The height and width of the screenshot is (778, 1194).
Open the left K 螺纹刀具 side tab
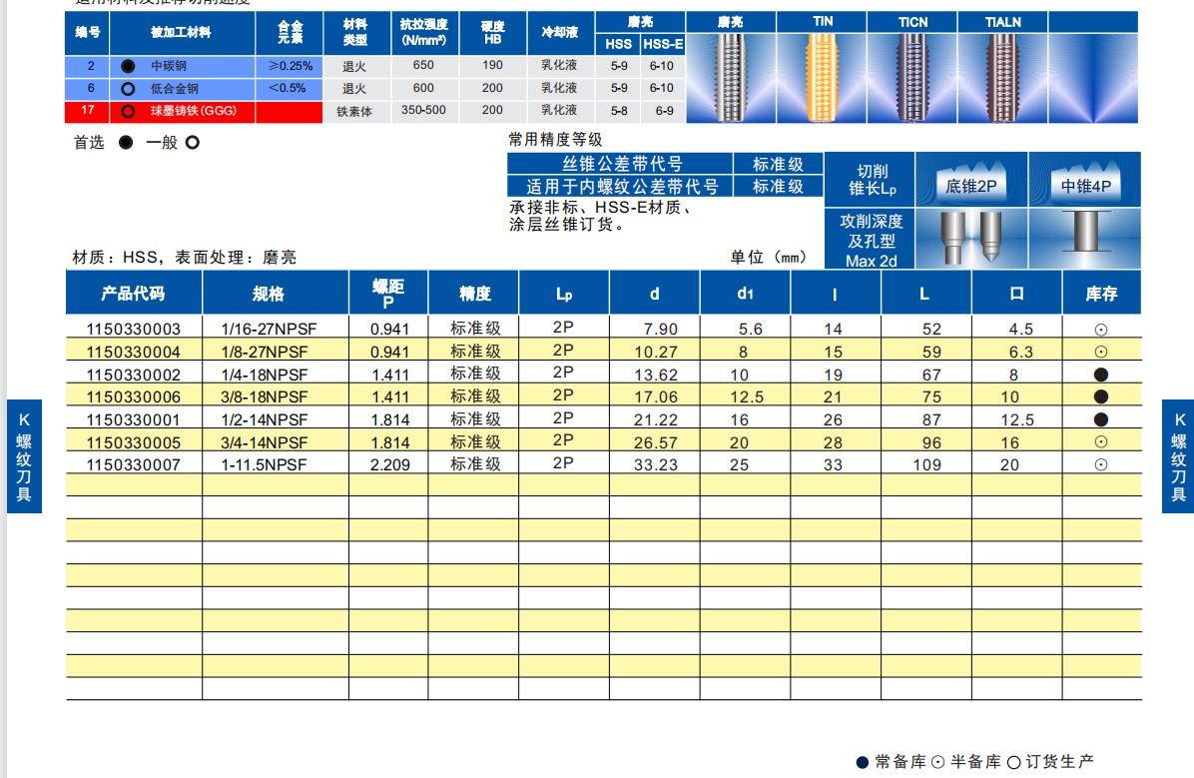pyautogui.click(x=25, y=456)
